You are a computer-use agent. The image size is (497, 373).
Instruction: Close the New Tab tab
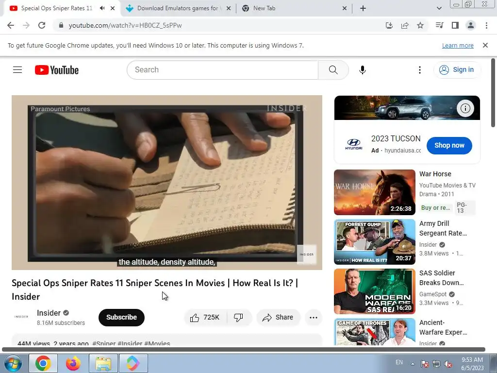click(x=345, y=9)
